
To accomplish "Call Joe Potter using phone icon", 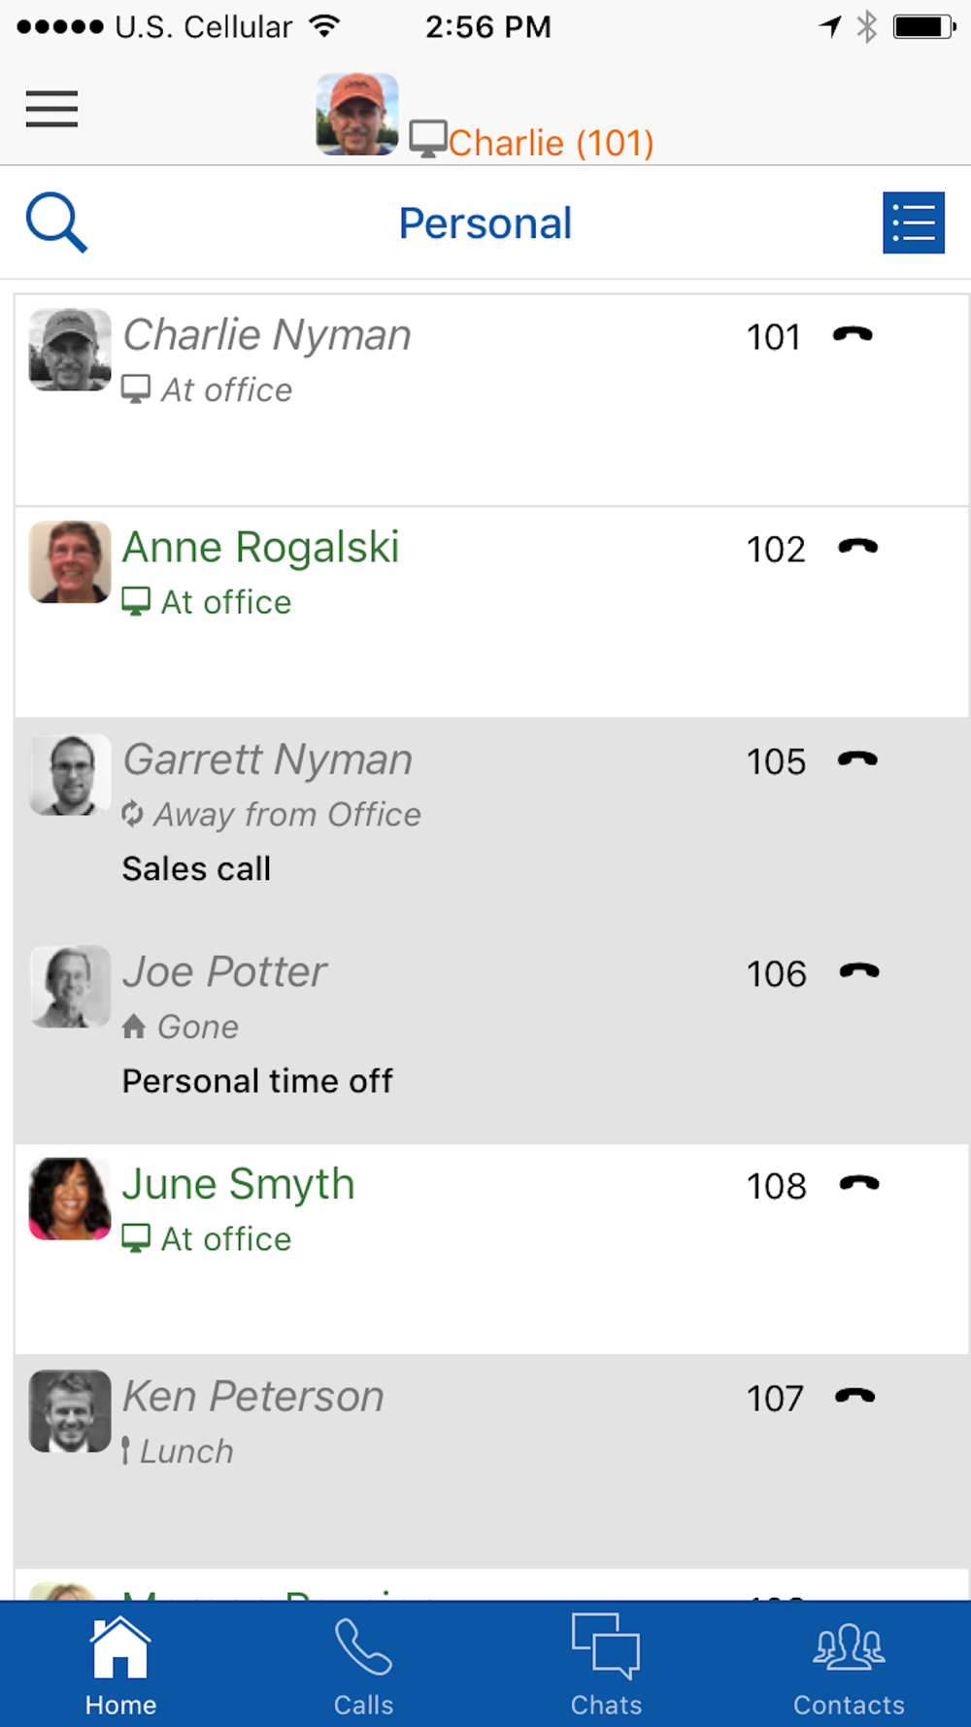I will pos(858,971).
